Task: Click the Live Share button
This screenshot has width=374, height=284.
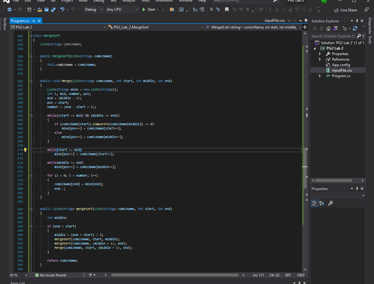Action: (346, 10)
